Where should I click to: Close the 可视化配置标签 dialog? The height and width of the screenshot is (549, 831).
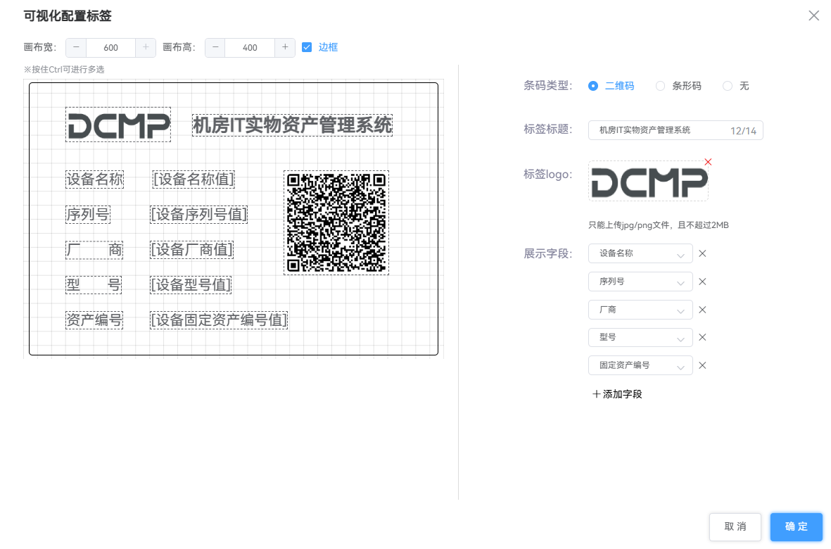tap(813, 16)
